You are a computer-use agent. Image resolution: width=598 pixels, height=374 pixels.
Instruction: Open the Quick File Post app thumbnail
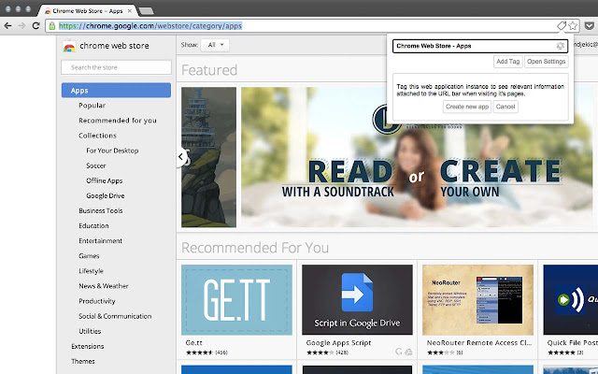[x=571, y=300]
